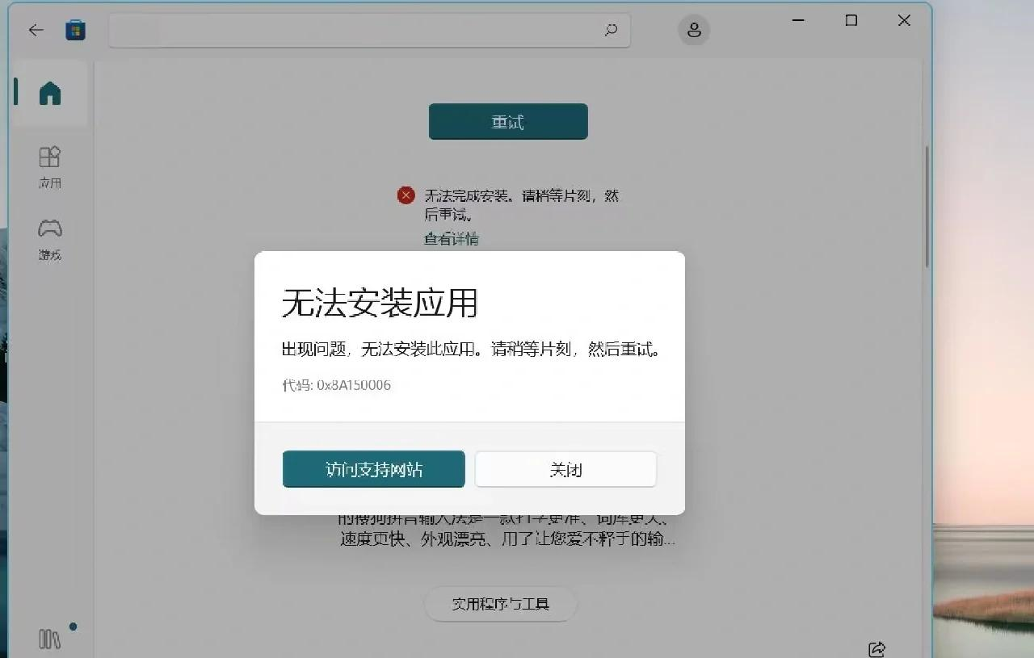The width and height of the screenshot is (1034, 658).
Task: Click the share icon at bottom right
Action: point(876,648)
